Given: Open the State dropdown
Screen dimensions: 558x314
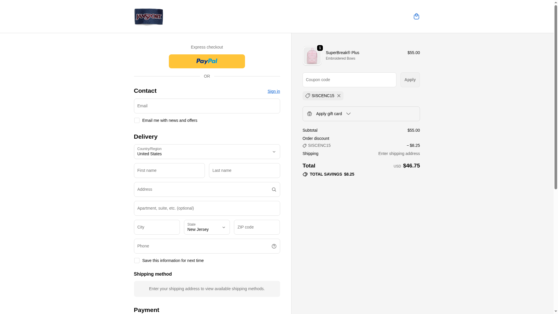Looking at the screenshot, I should click(207, 227).
